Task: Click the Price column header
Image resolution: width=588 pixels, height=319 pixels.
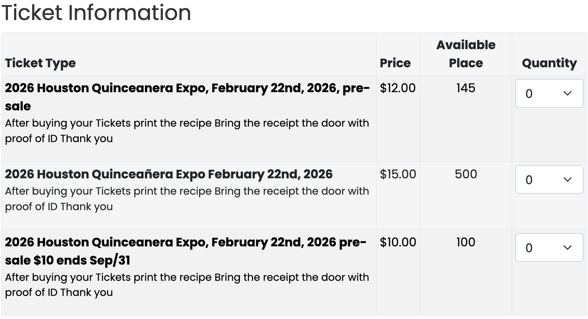Action: tap(395, 63)
